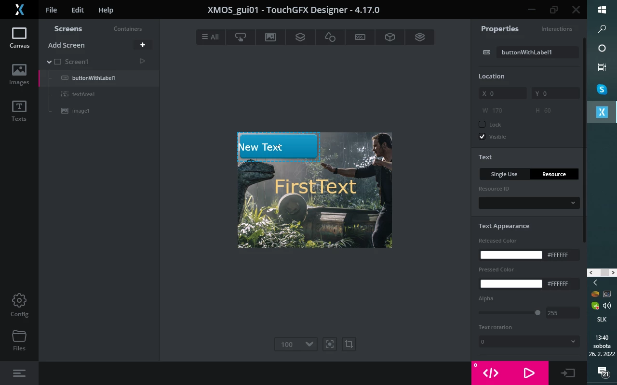Switch to the Screens tab

68,29
